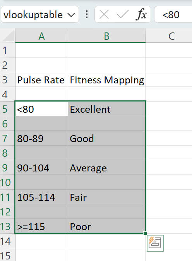Select column C header
The image size is (192, 261).
pos(169,36)
